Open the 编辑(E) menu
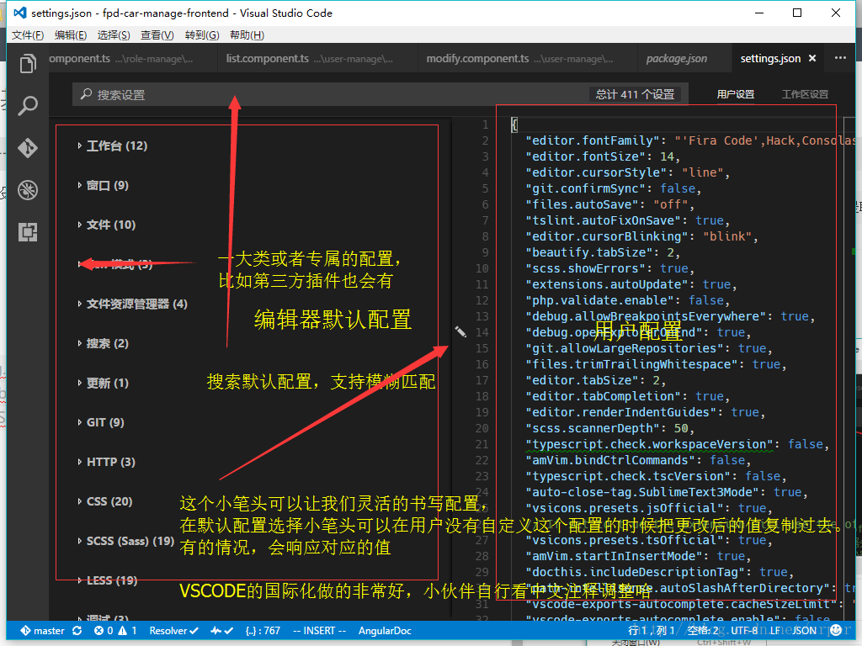 [71, 35]
